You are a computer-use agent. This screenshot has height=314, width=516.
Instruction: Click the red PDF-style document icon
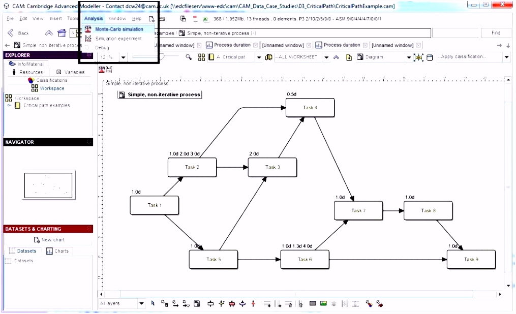click(x=195, y=19)
